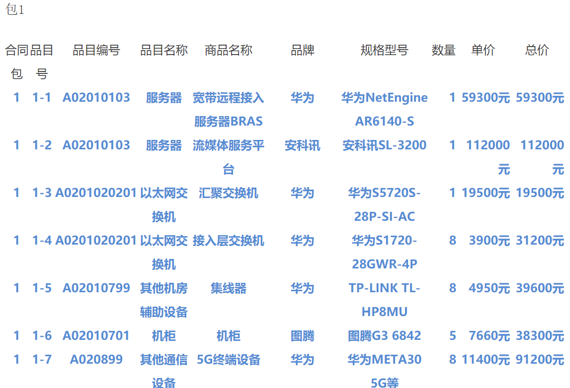Click the 商品名称 column header
Viewport: 570px width, 388px height.
(228, 50)
